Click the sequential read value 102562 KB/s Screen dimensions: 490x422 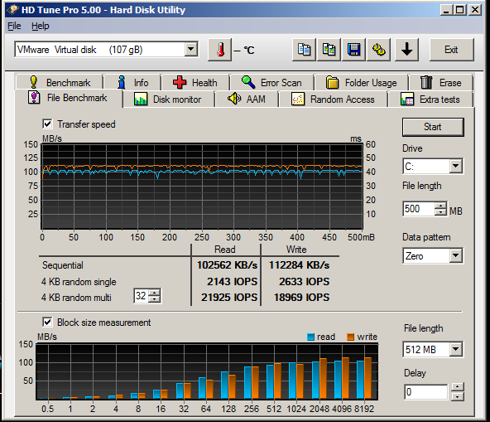point(227,265)
